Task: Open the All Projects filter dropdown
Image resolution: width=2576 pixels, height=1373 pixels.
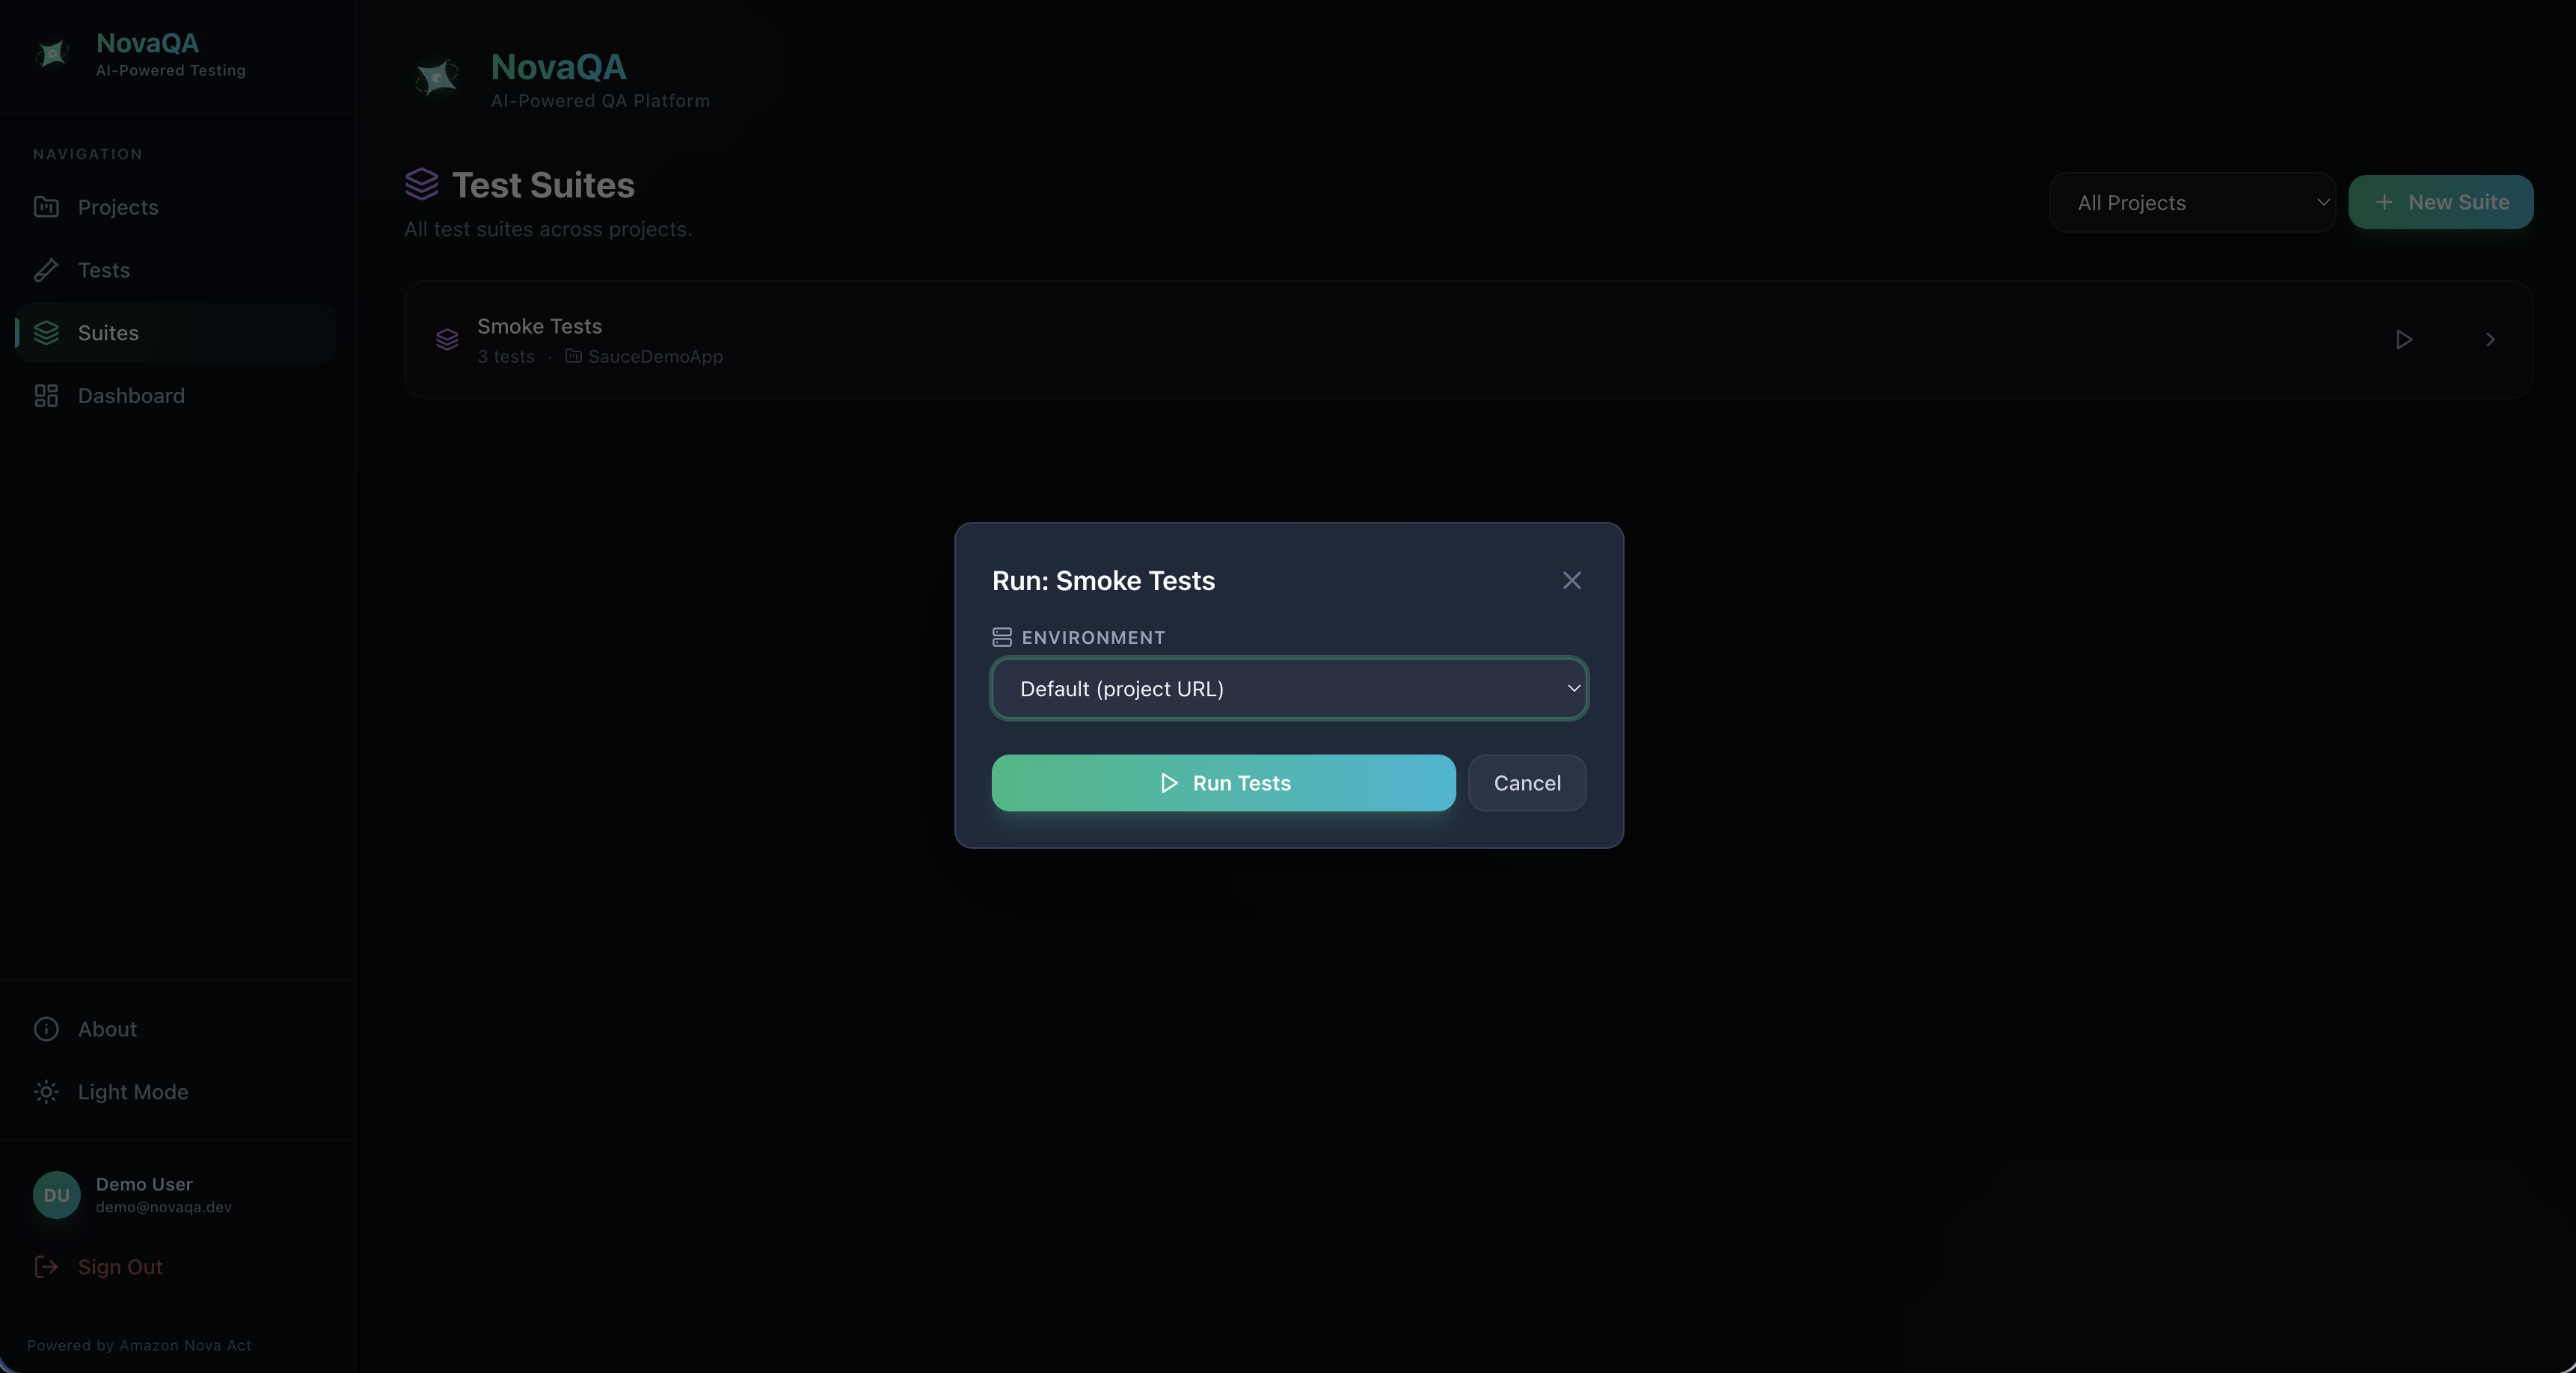Action: pos(2191,203)
